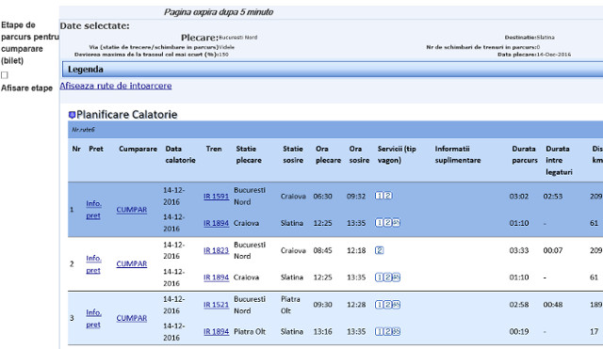Screen dimensions: 603x349
Task: Click class 2 icon, route 1 IR 1894
Action: (x=387, y=223)
